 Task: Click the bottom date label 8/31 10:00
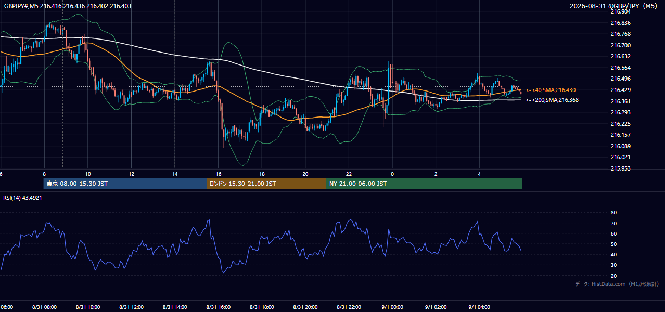(x=88, y=307)
